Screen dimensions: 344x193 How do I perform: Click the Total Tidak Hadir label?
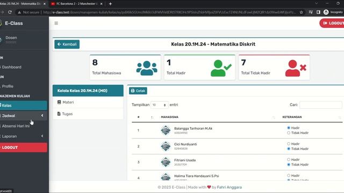click(256, 73)
